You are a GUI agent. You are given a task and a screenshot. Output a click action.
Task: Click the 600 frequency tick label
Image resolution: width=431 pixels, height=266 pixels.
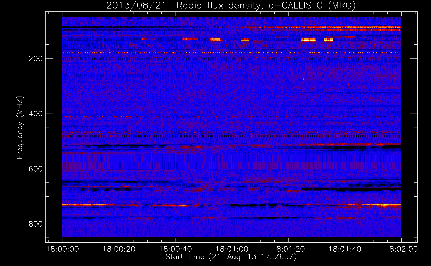click(x=36, y=169)
